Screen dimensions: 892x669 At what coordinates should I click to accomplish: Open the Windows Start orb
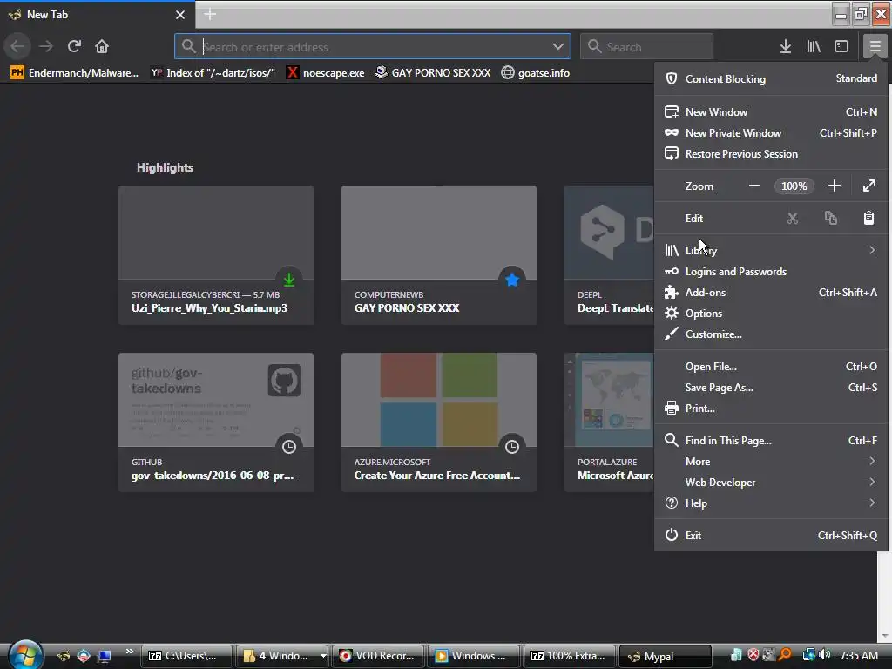(x=25, y=655)
